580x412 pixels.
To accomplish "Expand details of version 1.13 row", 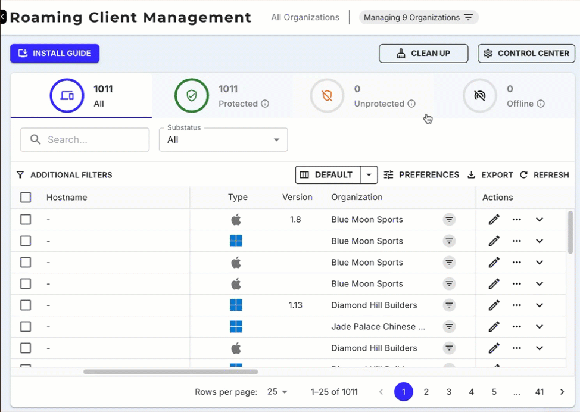I will click(x=540, y=305).
